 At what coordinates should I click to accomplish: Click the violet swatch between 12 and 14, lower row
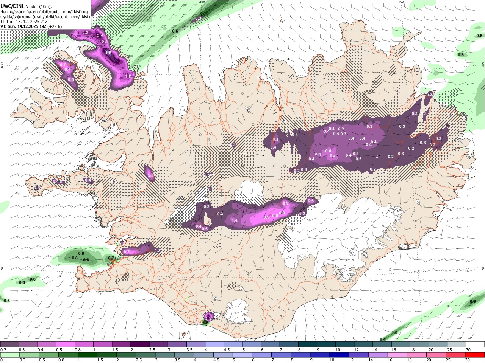click(x=358, y=355)
